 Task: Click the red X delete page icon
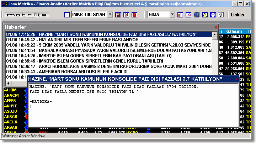click(134, 15)
